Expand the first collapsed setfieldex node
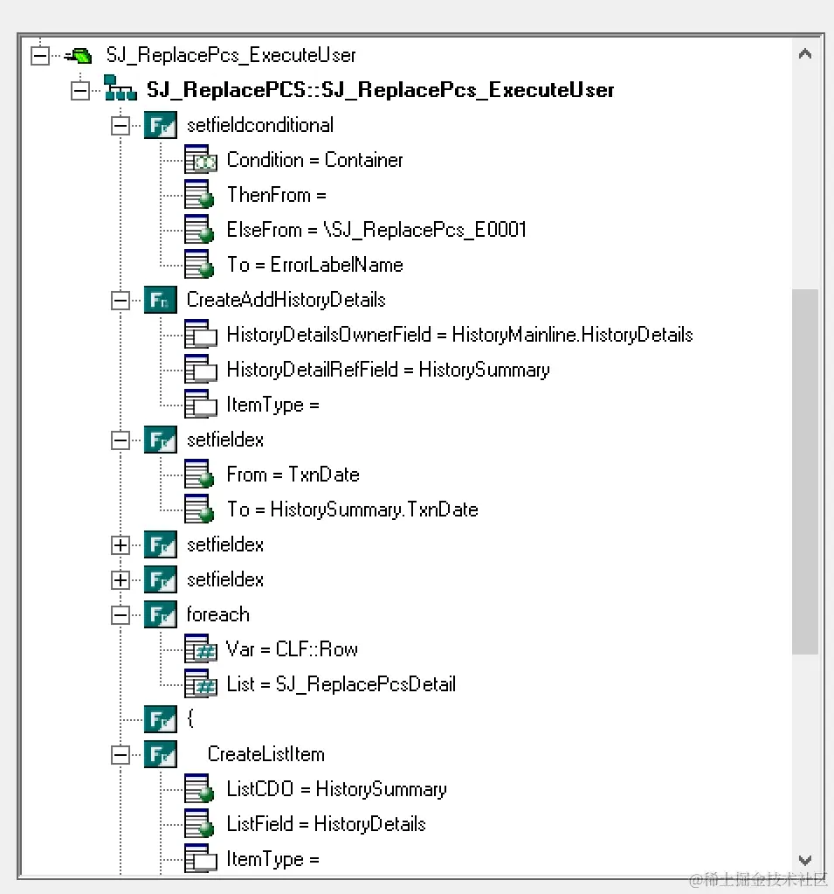This screenshot has width=834, height=894. (121, 545)
